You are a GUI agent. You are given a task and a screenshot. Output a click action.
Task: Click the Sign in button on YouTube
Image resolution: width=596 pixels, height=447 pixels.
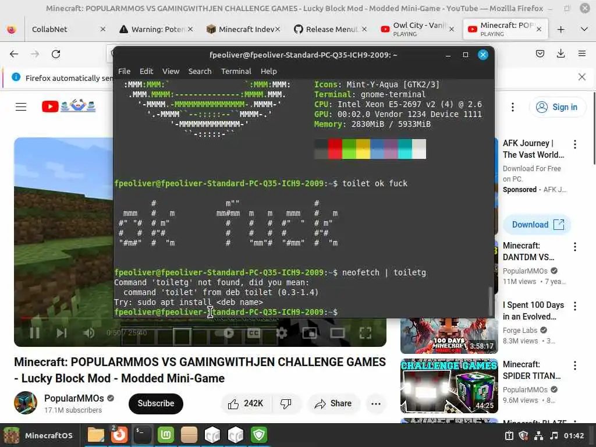coord(557,107)
